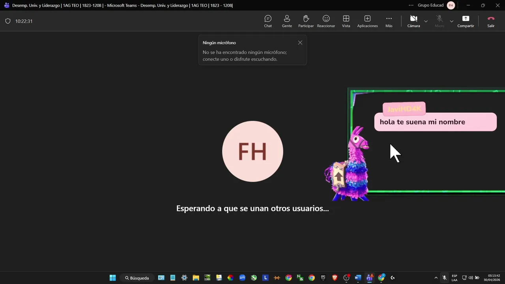Share screen with Compartir
This screenshot has height=284, width=505.
click(466, 21)
